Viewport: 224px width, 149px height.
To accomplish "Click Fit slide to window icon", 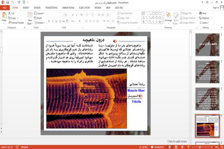I will [222, 147].
